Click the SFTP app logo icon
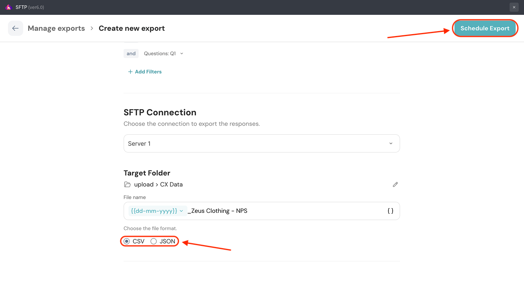This screenshot has height=294, width=524. pos(9,7)
